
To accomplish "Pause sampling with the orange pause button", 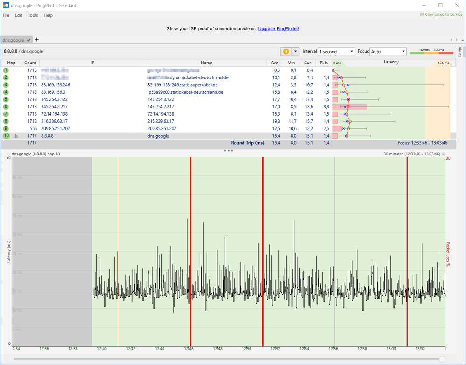I will click(x=286, y=51).
